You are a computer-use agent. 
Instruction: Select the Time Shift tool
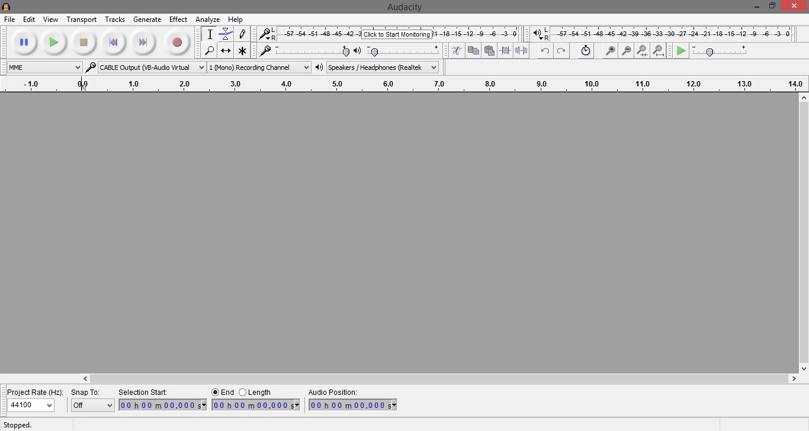pyautogui.click(x=226, y=51)
